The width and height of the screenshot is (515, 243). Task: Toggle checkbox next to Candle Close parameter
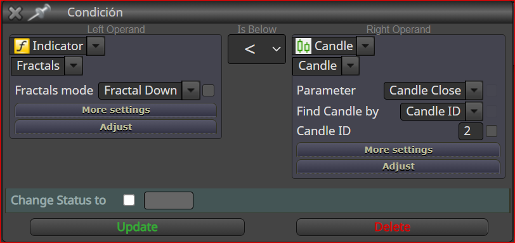[x=492, y=90]
